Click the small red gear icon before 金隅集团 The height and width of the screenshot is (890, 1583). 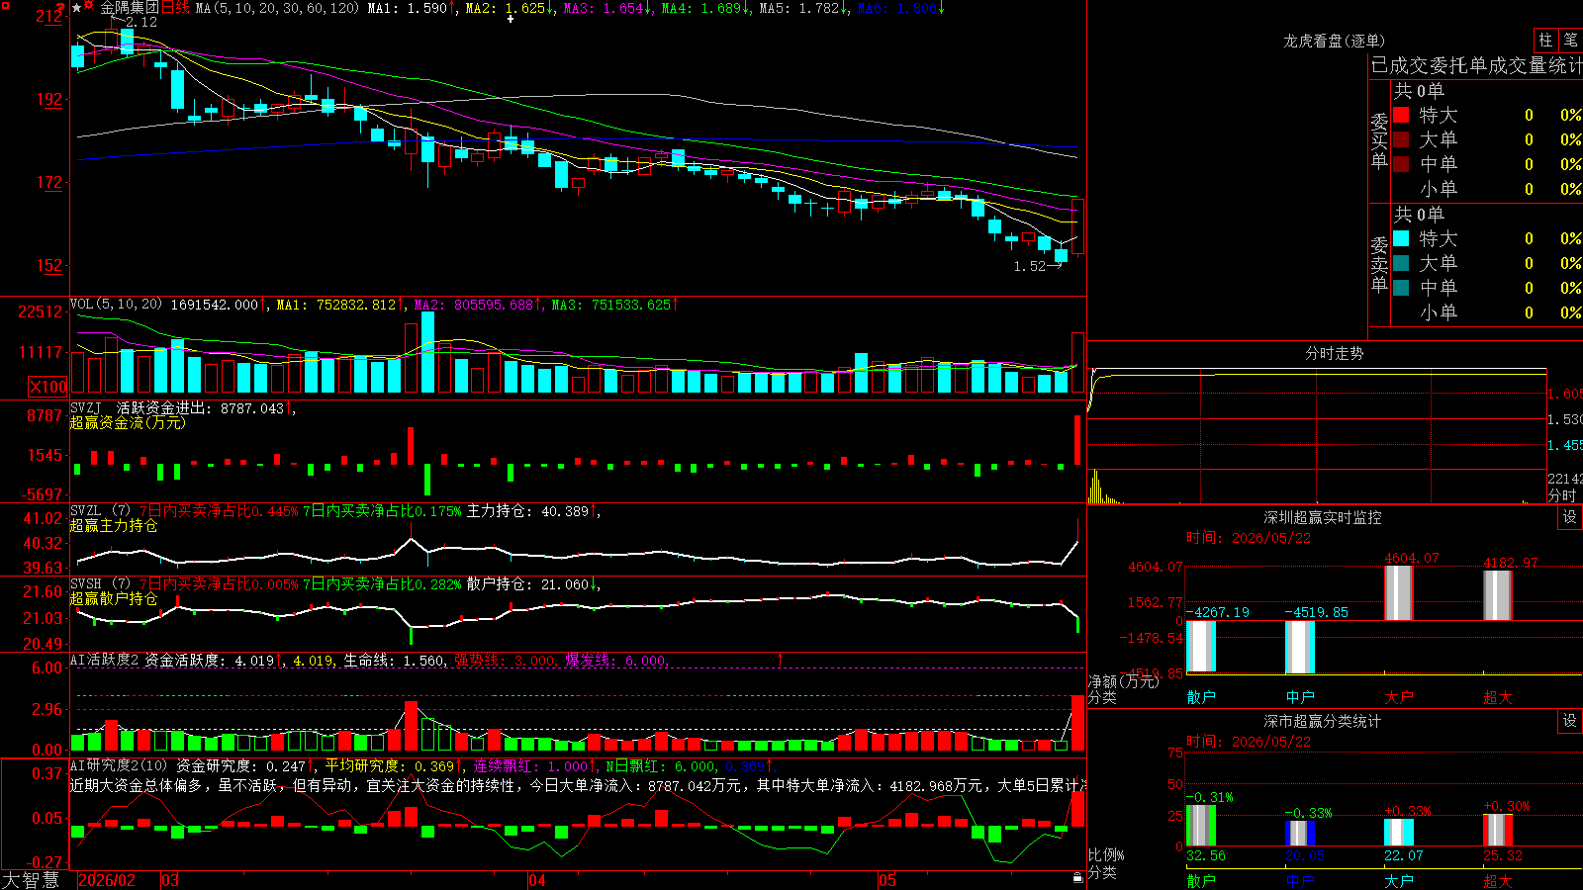coord(89,7)
